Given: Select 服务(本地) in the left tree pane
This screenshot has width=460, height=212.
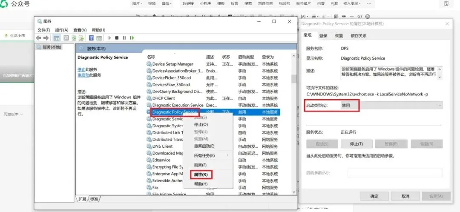Looking at the screenshot, I should (x=49, y=47).
